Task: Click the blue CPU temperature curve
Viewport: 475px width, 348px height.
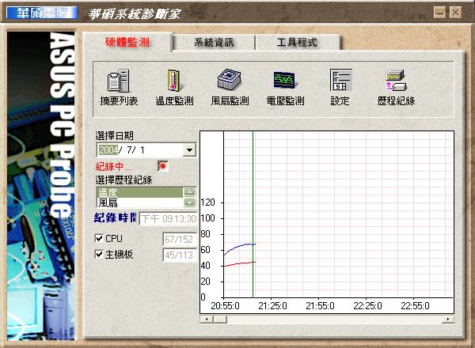Action: 239,248
